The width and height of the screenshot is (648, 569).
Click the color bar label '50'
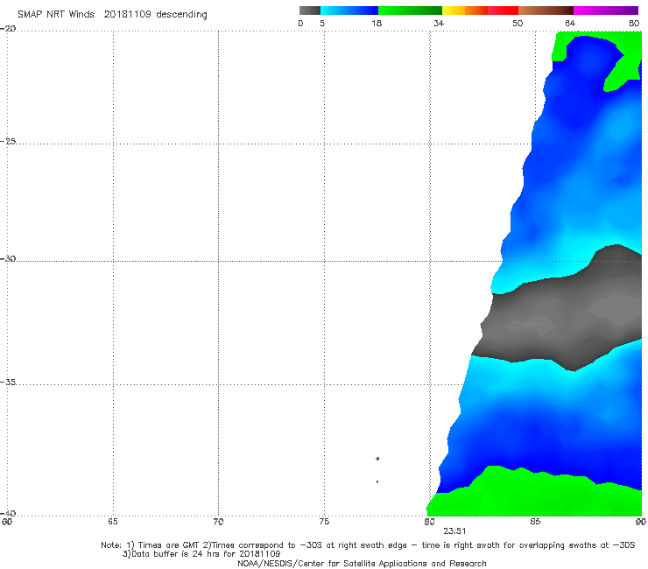click(518, 23)
